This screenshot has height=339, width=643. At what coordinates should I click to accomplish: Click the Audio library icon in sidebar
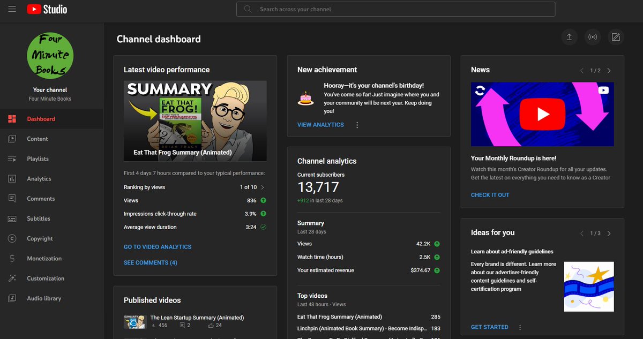pyautogui.click(x=12, y=298)
